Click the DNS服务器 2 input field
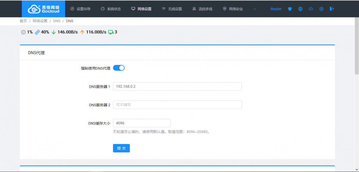This screenshot has height=172, width=359. click(177, 105)
